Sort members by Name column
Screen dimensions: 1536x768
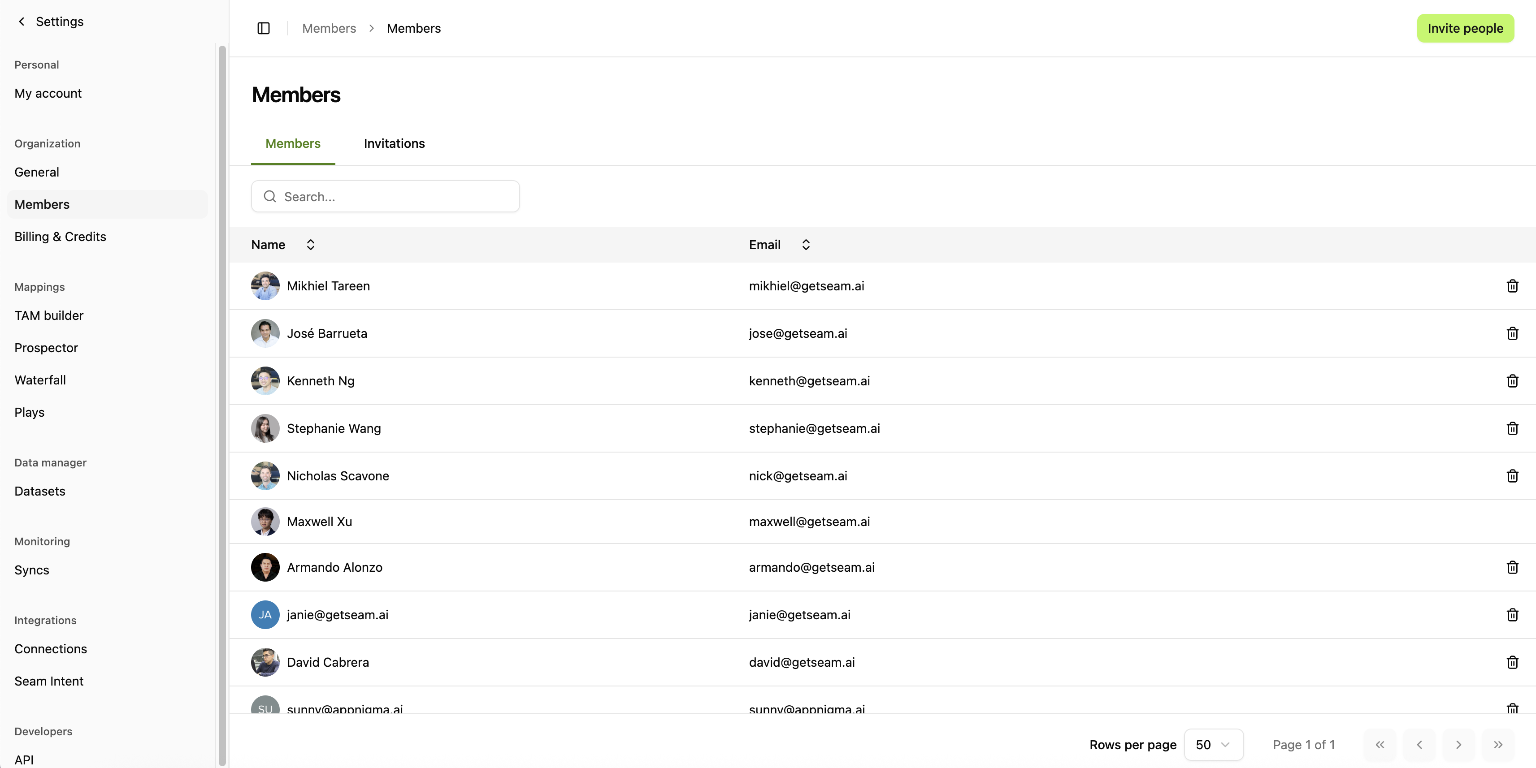point(310,245)
